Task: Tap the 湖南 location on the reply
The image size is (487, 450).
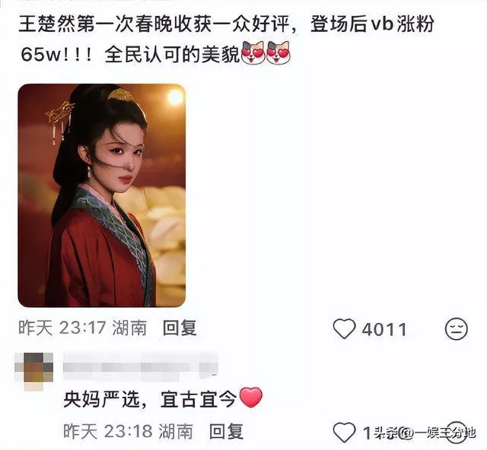Action: coord(176,432)
